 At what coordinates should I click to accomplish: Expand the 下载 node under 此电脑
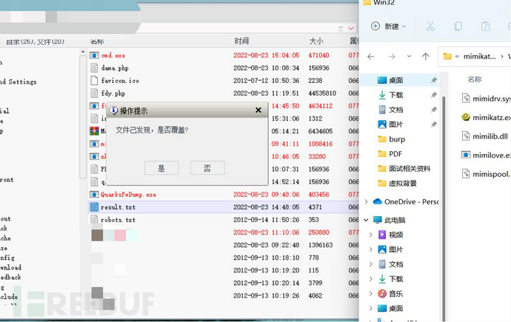coord(370,279)
